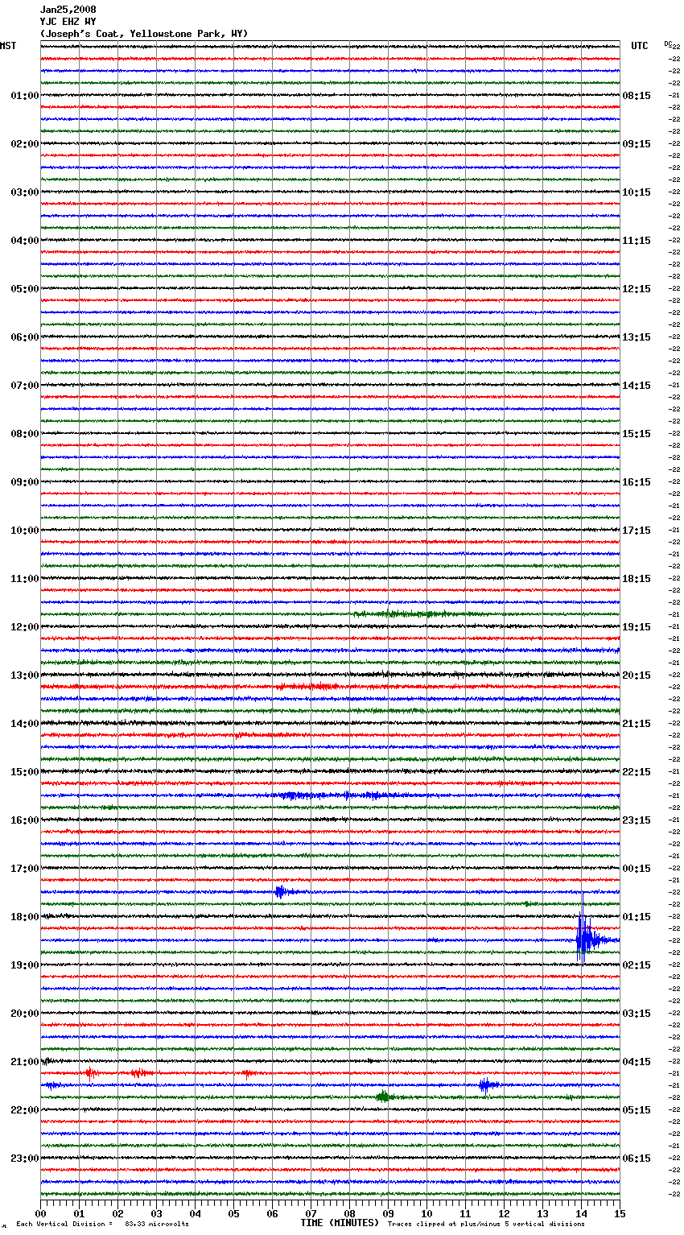Select the 09:00 MST time label
Screen dimensions: 684x1235
click(24, 482)
